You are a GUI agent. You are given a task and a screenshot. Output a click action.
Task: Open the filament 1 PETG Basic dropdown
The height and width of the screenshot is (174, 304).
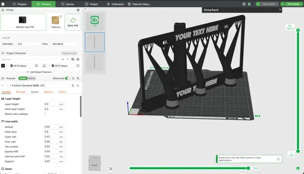(20, 66)
